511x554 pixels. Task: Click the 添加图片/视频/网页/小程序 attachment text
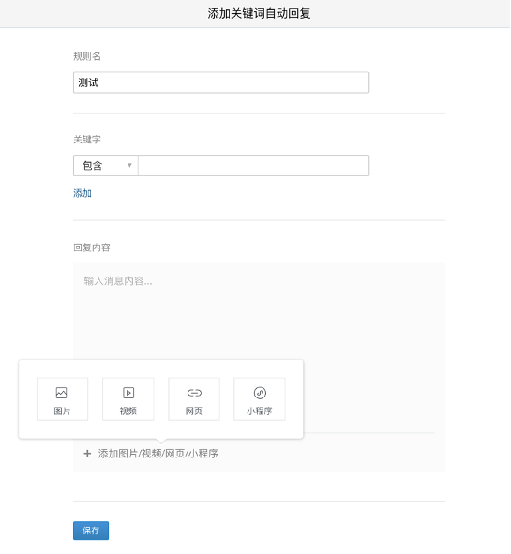tap(158, 454)
